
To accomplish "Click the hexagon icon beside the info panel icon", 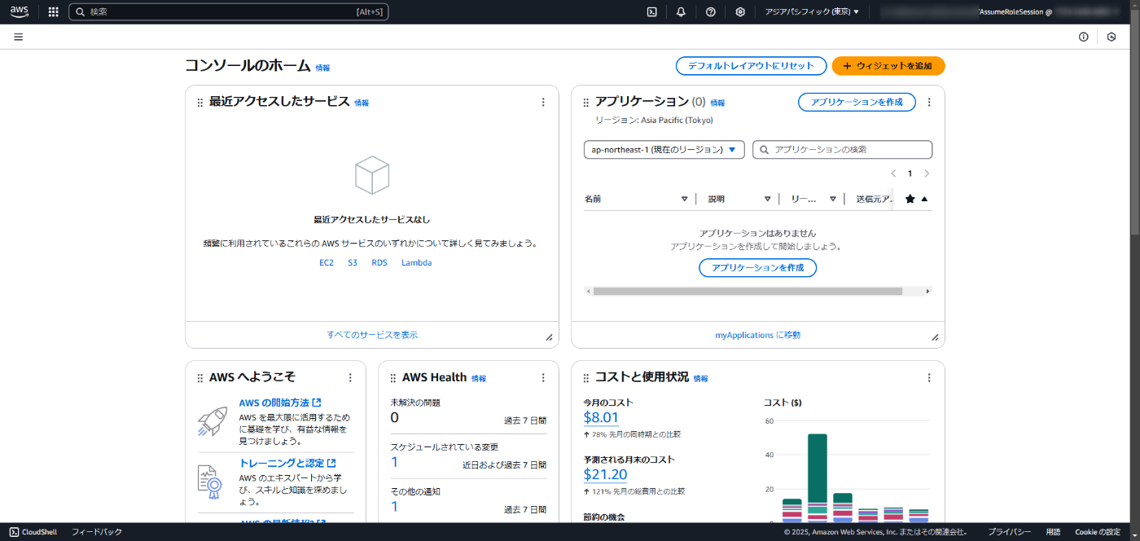I will 1111,37.
